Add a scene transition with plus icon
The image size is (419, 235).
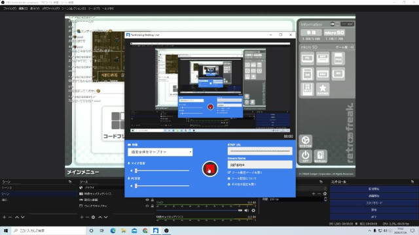[x=313, y=194]
